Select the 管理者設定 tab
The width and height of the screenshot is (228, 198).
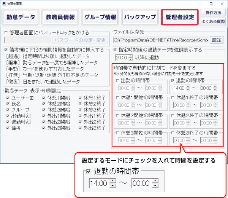[180, 17]
